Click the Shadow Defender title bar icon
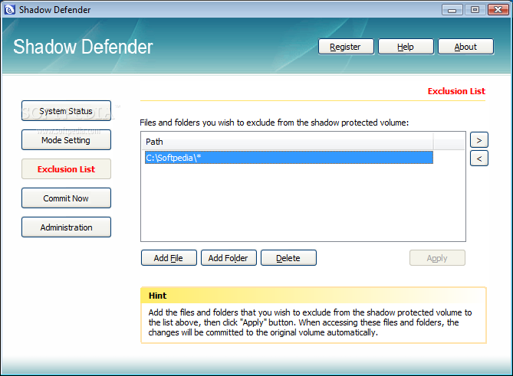The width and height of the screenshot is (513, 376). pos(10,9)
